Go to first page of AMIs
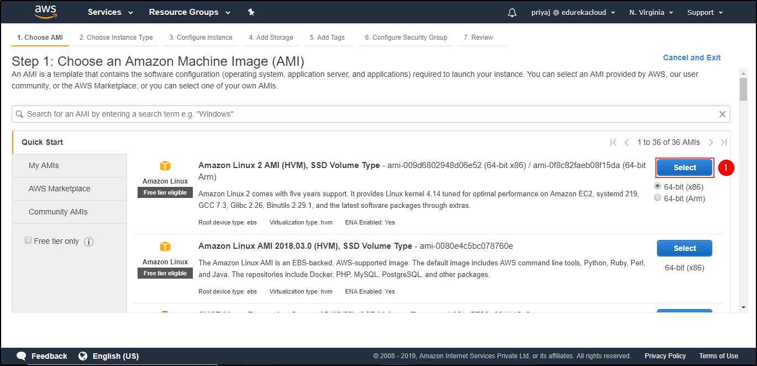 point(613,142)
